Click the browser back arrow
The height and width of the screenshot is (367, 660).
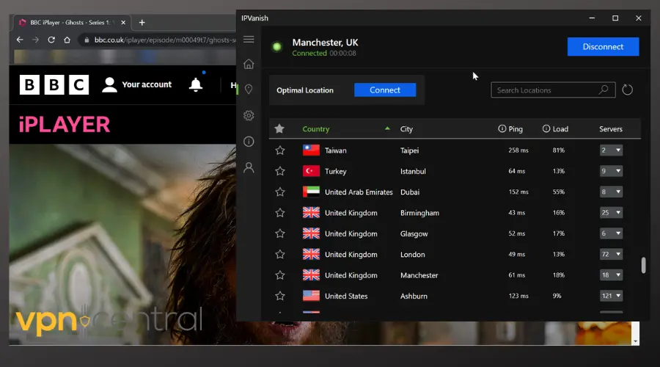[20, 40]
